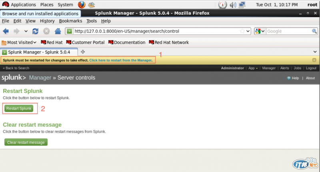Viewport: 320px width, 172px height.
Task: Open the Red Hat Network bookmark
Action: (169, 42)
